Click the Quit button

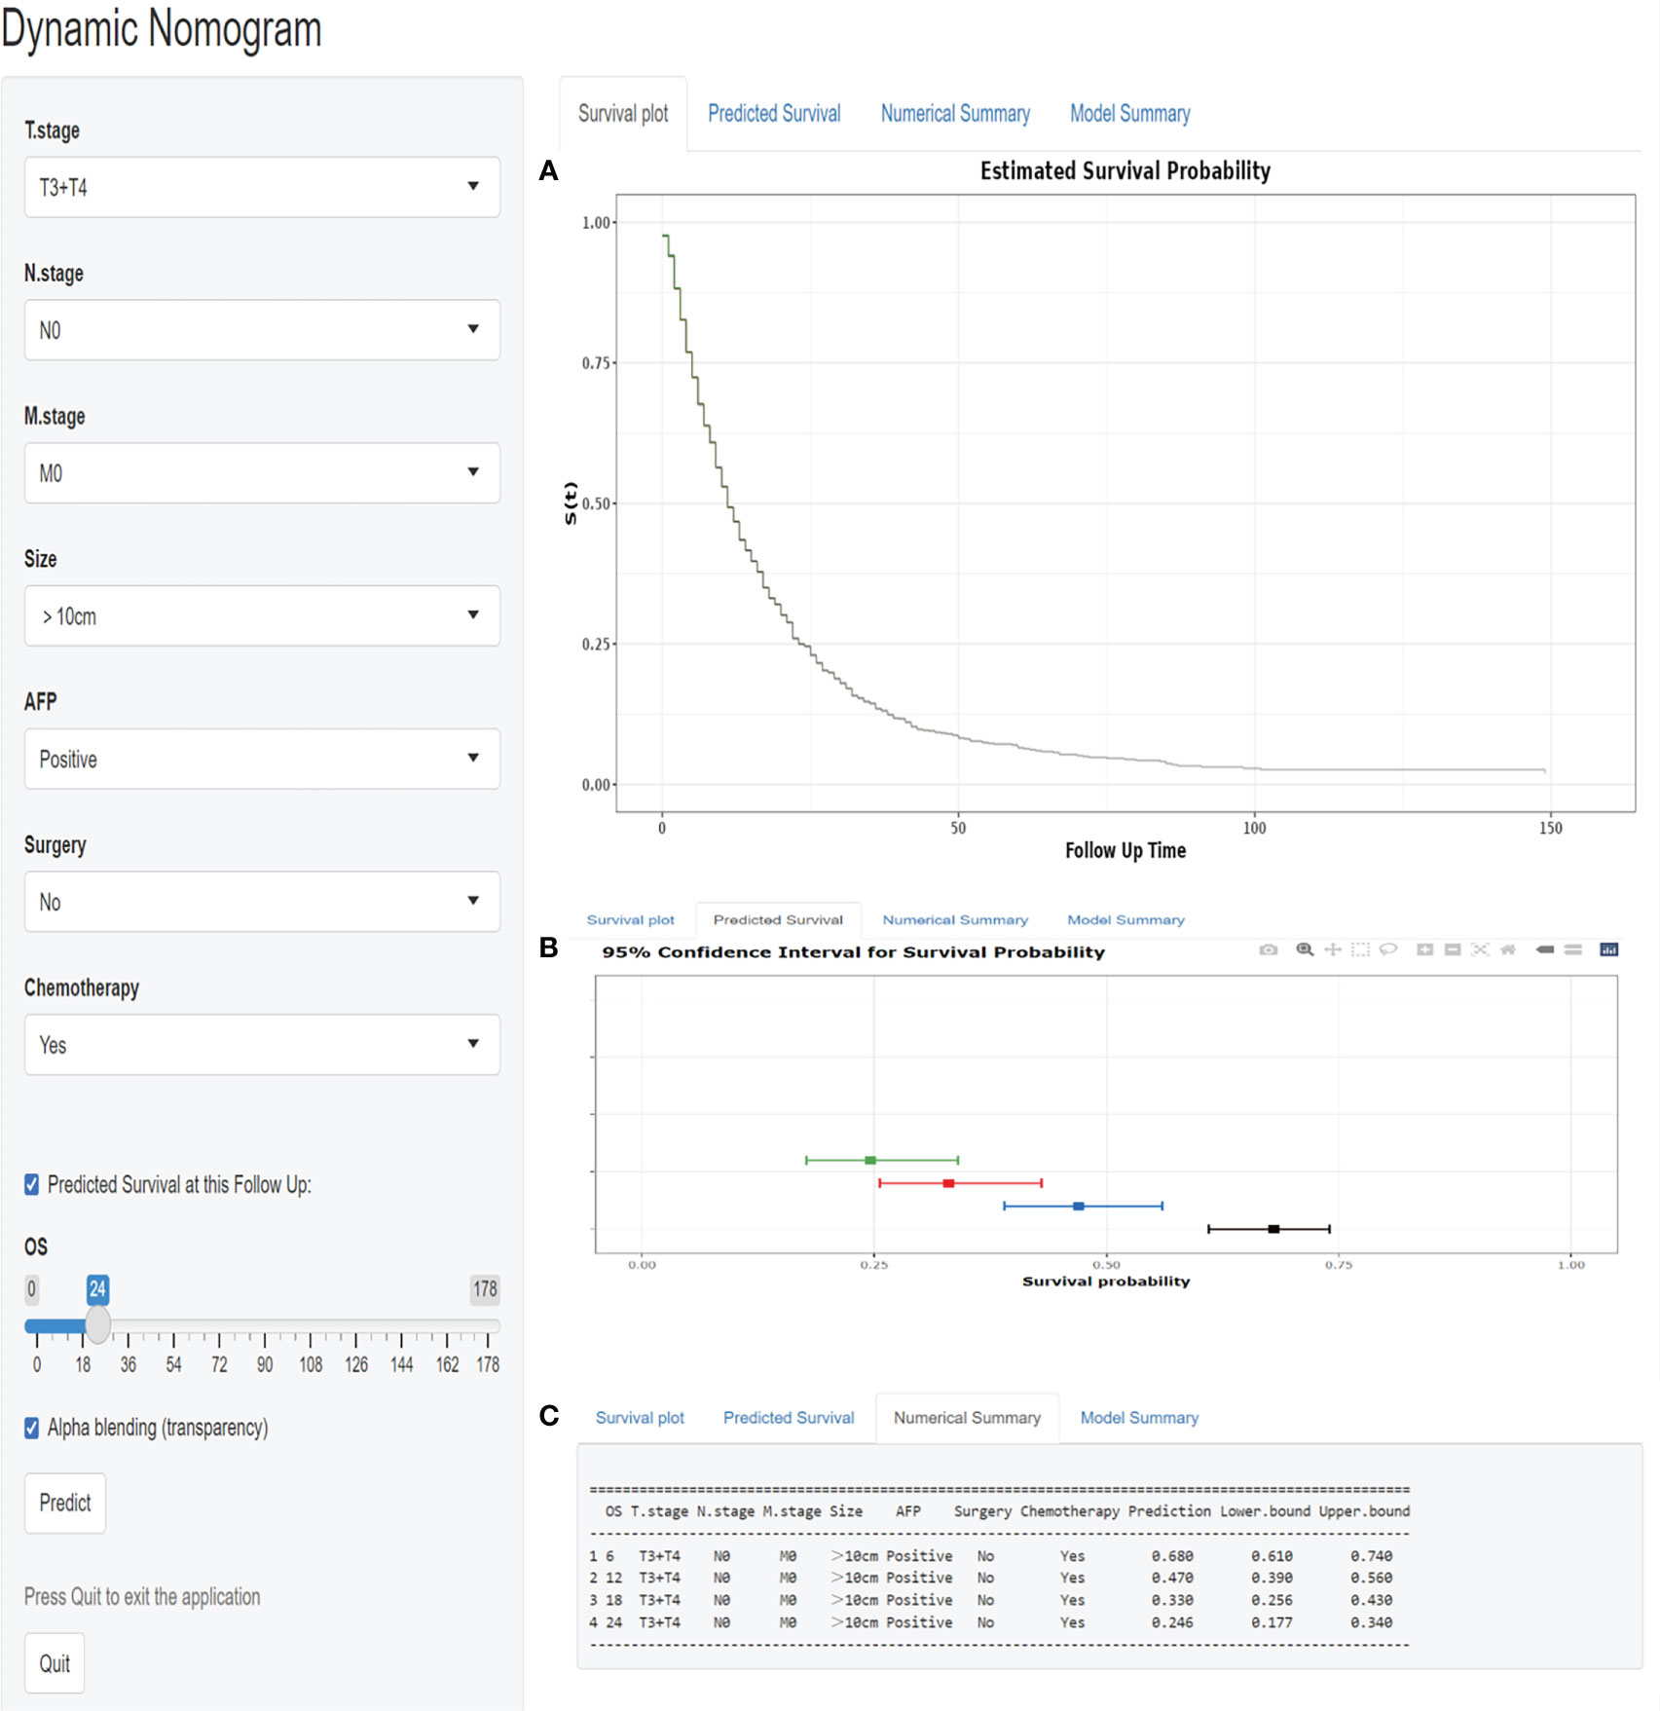point(55,1663)
